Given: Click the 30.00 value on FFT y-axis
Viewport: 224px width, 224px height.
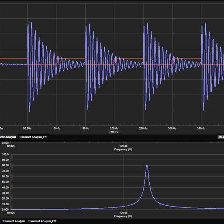Looking at the screenshot, I should 5,193.
